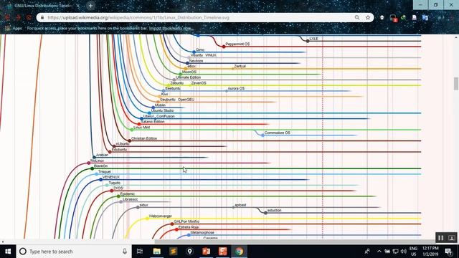Screen dimensions: 459x258
Task: Click the Ubuntu Studio label
Action: (162, 110)
